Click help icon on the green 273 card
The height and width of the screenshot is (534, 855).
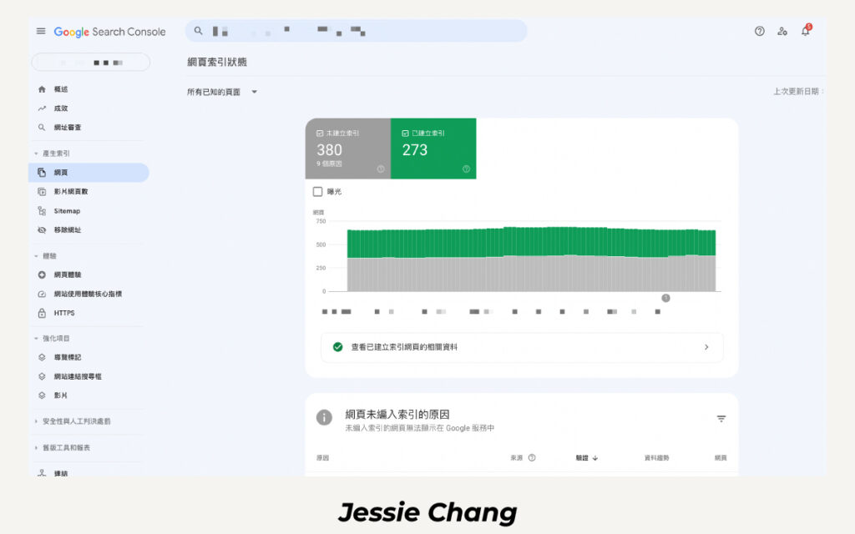pos(466,169)
